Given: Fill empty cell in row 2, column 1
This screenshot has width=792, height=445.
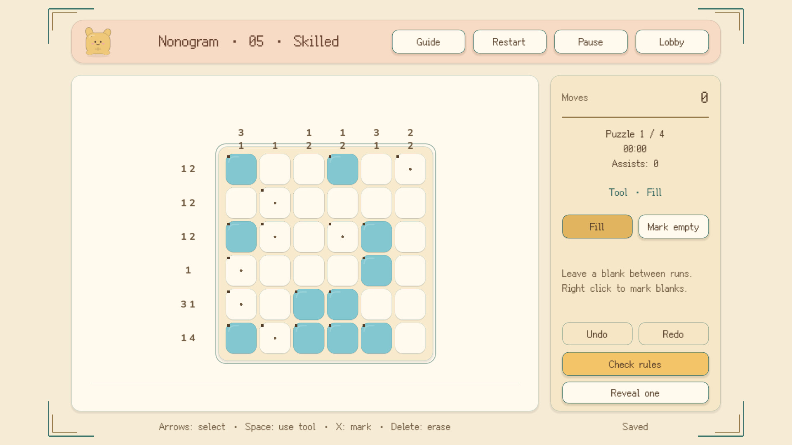Looking at the screenshot, I should 241,203.
